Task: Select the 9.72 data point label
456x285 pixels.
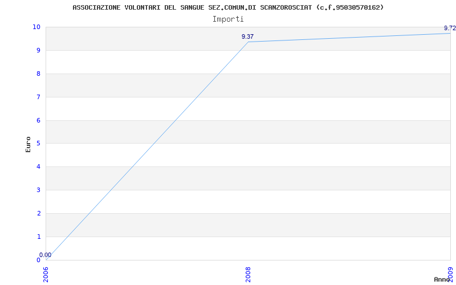Action: coord(450,28)
